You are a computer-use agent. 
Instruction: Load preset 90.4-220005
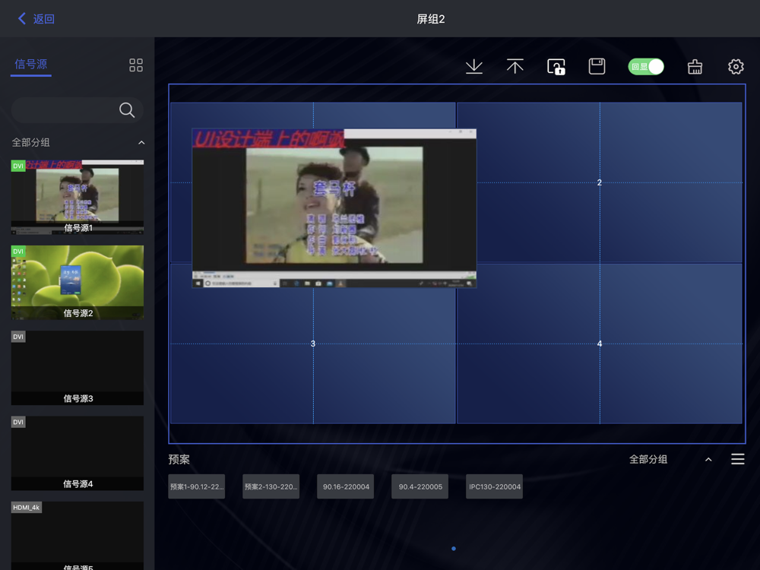coord(420,486)
